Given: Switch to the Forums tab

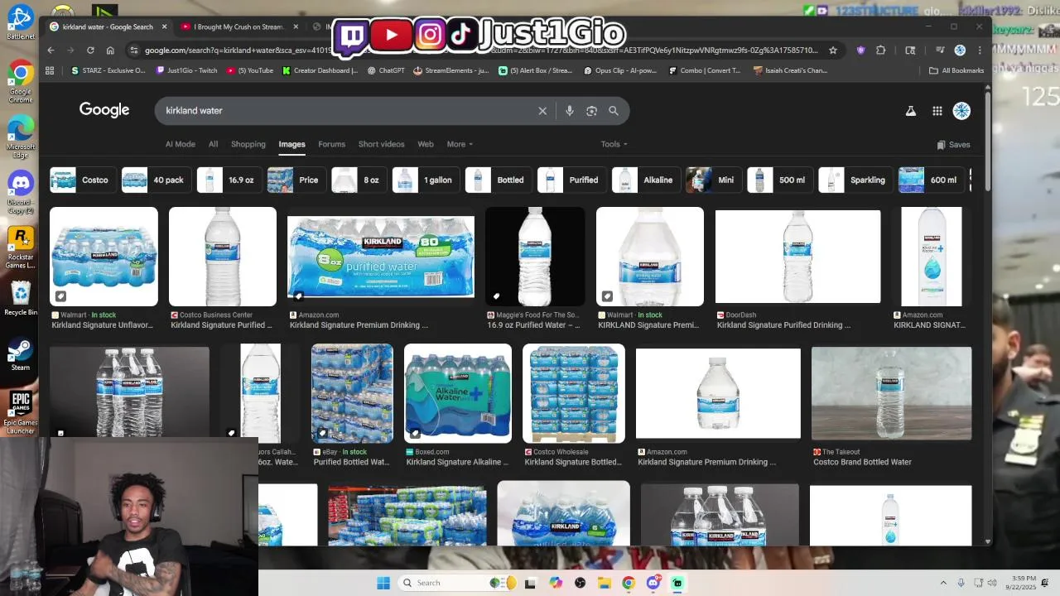Looking at the screenshot, I should click(331, 144).
